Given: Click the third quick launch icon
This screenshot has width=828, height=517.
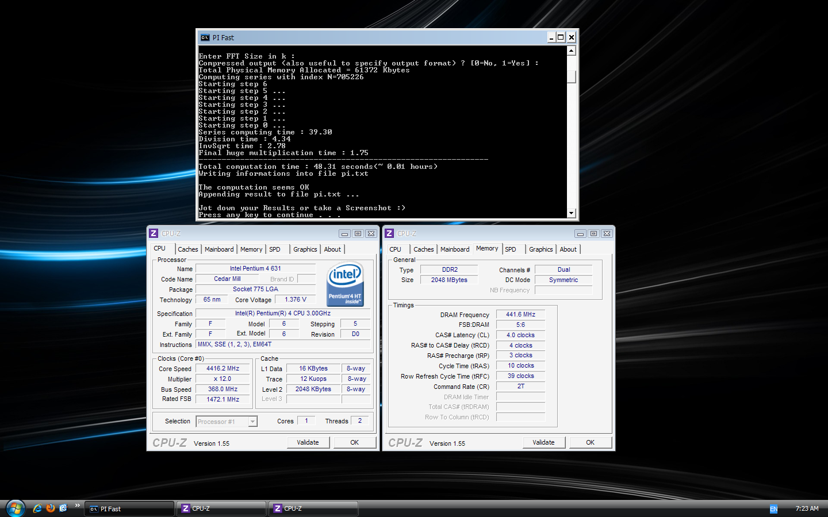Looking at the screenshot, I should click(63, 508).
